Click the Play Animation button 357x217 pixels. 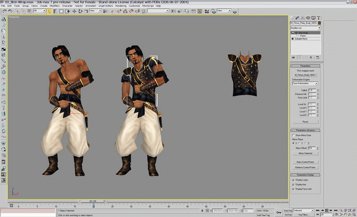pyautogui.click(x=327, y=210)
